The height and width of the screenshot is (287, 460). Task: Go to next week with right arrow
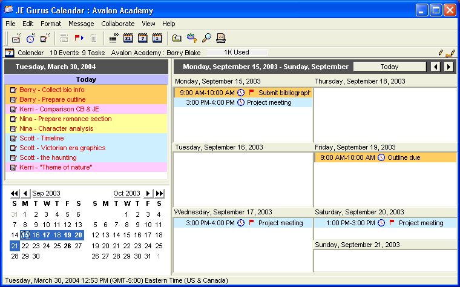(448, 67)
